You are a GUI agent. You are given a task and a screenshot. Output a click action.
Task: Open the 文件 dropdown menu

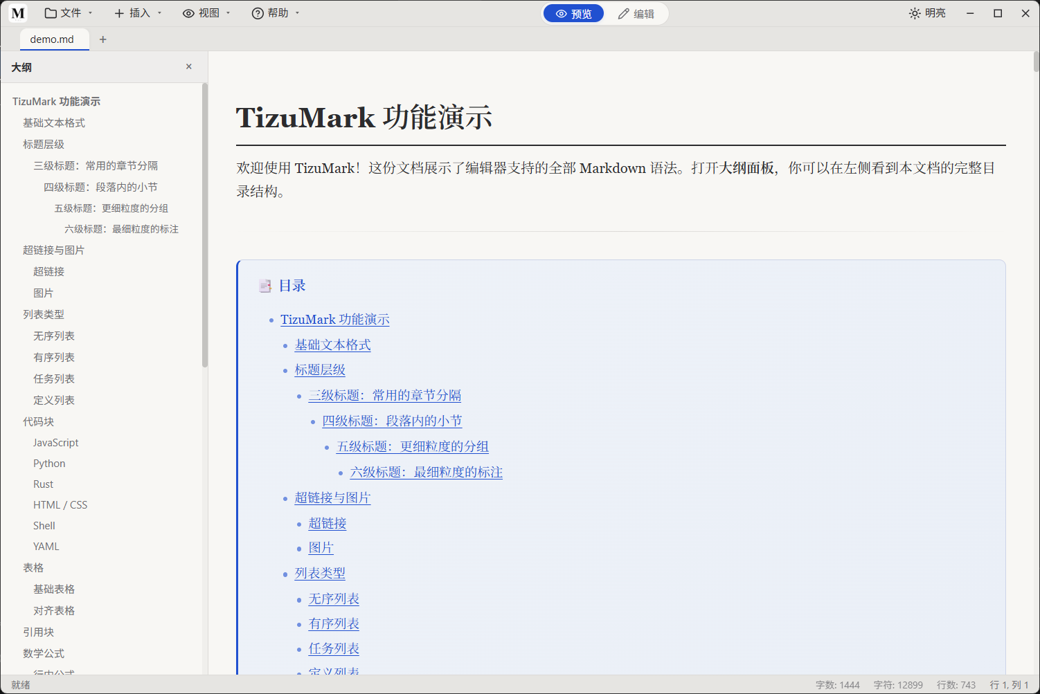[x=69, y=13]
